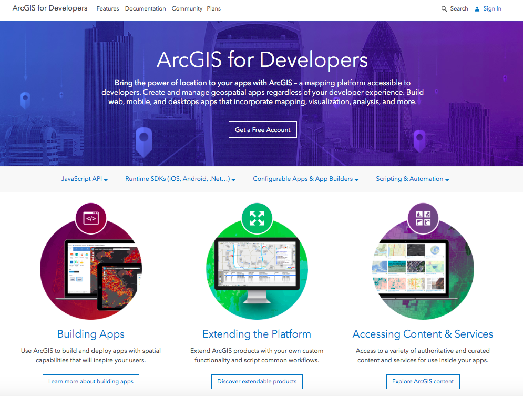Click the Building Apps code icon

(x=91, y=218)
